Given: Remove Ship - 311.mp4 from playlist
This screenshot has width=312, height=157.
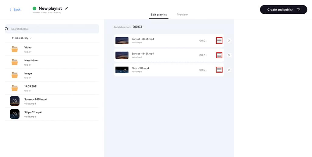Looking at the screenshot, I should click(x=229, y=70).
